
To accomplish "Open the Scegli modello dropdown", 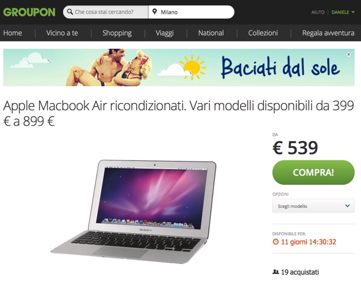I will [313, 206].
